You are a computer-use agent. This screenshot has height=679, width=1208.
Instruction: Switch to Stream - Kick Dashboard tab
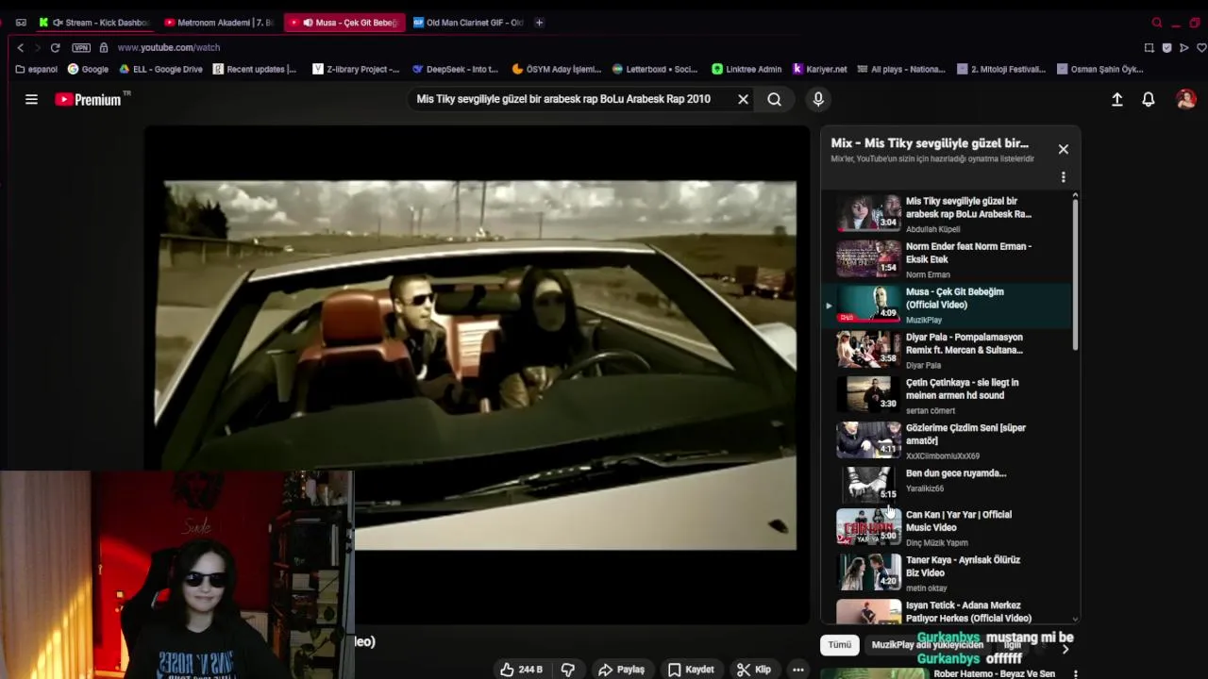(x=93, y=23)
